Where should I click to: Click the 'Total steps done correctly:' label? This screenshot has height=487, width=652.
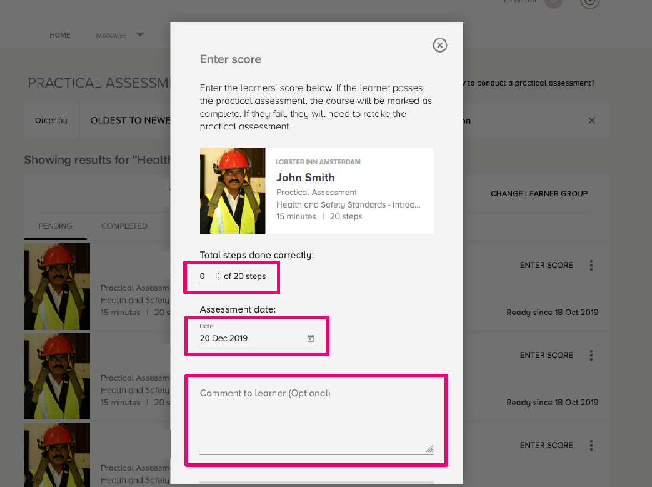tap(256, 255)
